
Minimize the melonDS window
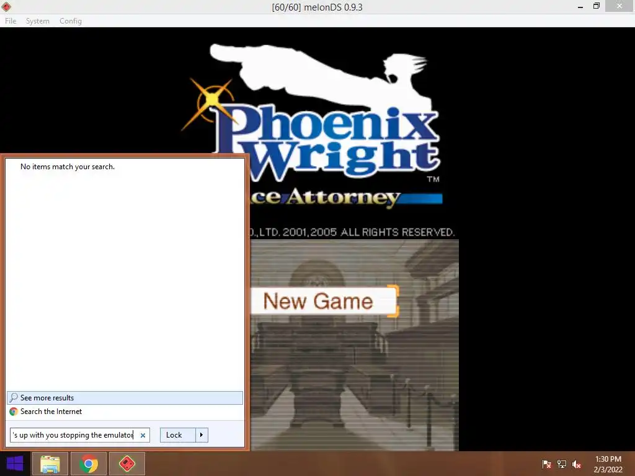tap(580, 6)
